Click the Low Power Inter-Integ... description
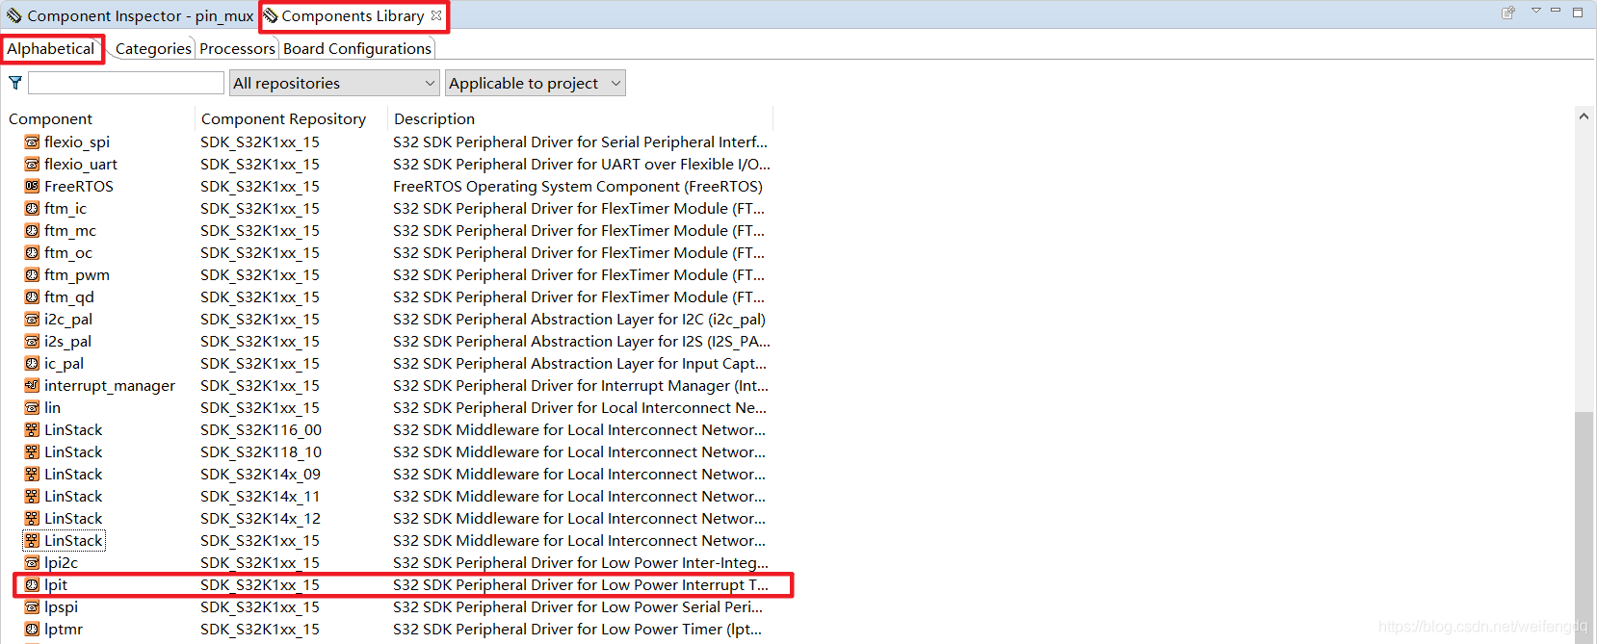Viewport: 1597px width, 644px height. (x=581, y=563)
